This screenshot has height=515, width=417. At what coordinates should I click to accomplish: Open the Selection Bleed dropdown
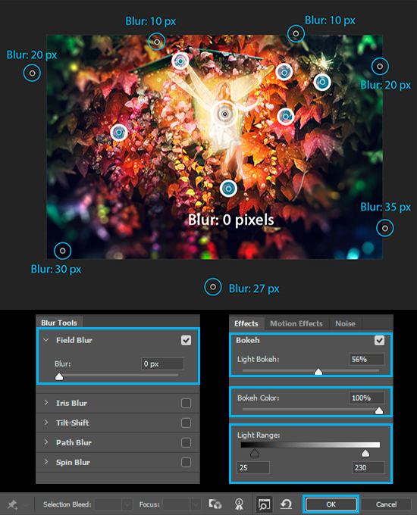[x=127, y=504]
